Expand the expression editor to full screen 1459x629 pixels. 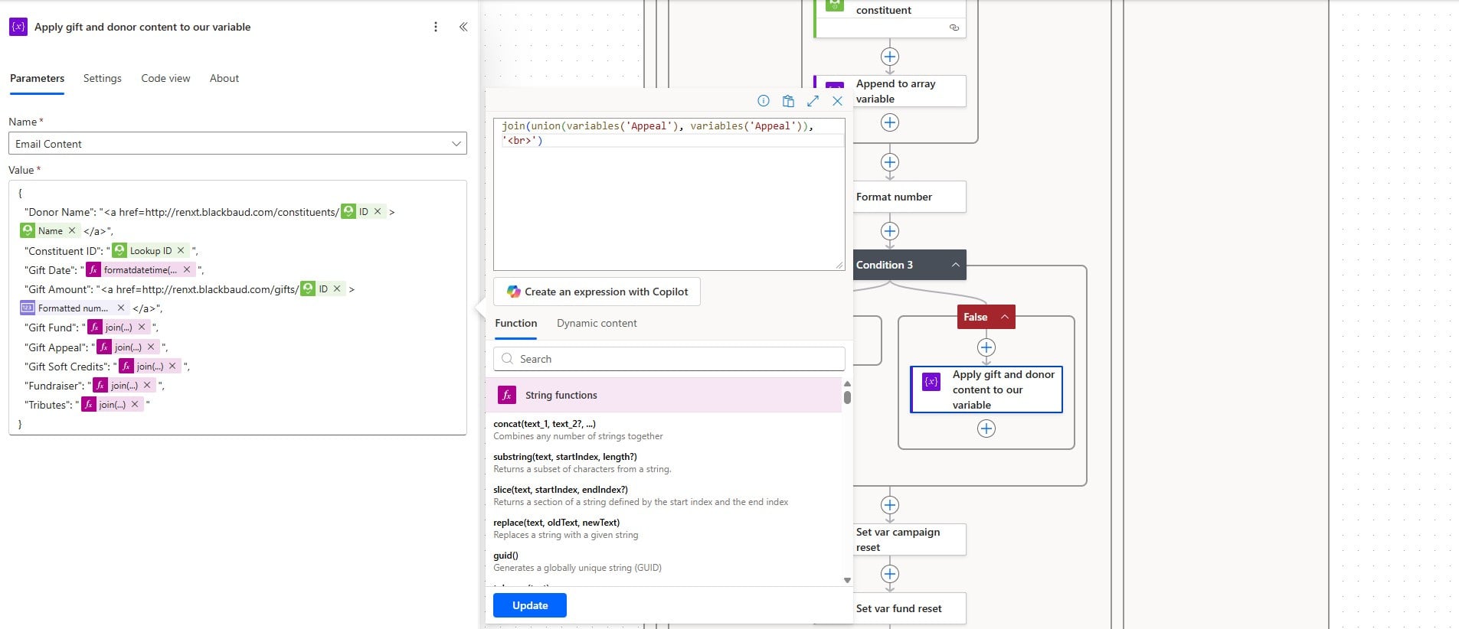coord(813,101)
